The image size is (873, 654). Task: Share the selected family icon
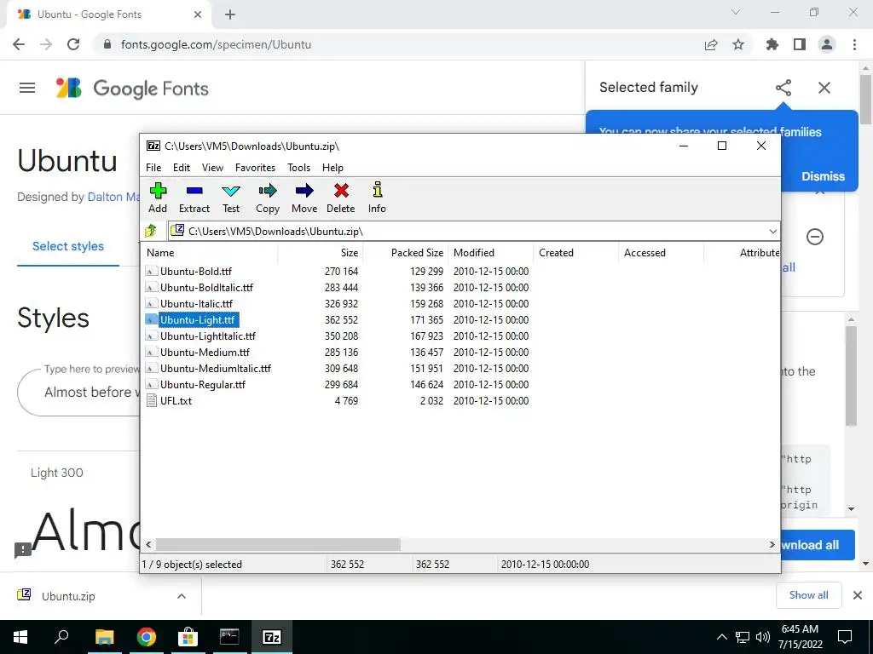pos(783,88)
